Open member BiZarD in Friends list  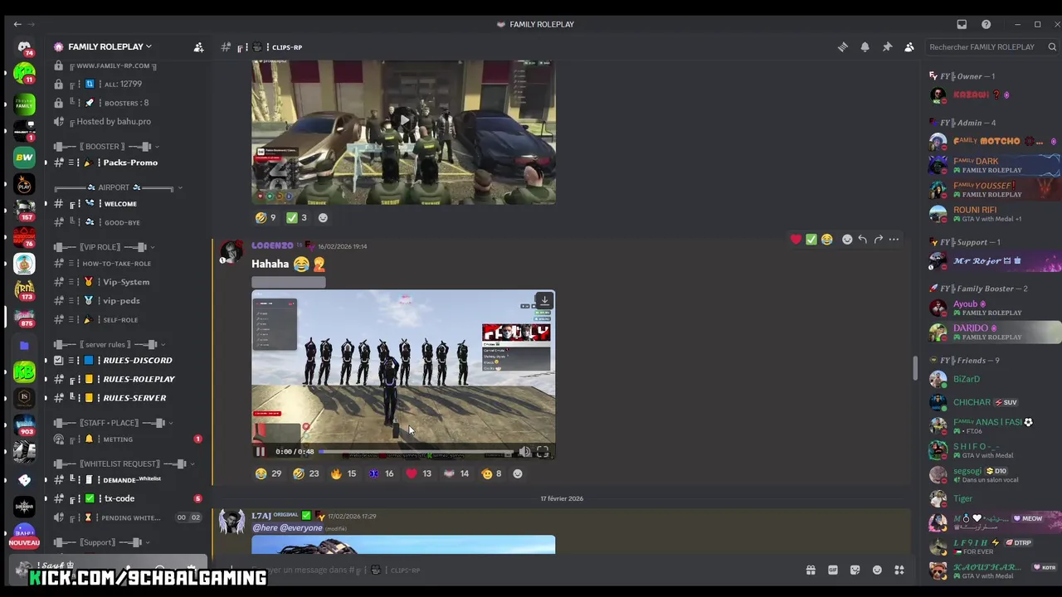tap(966, 379)
